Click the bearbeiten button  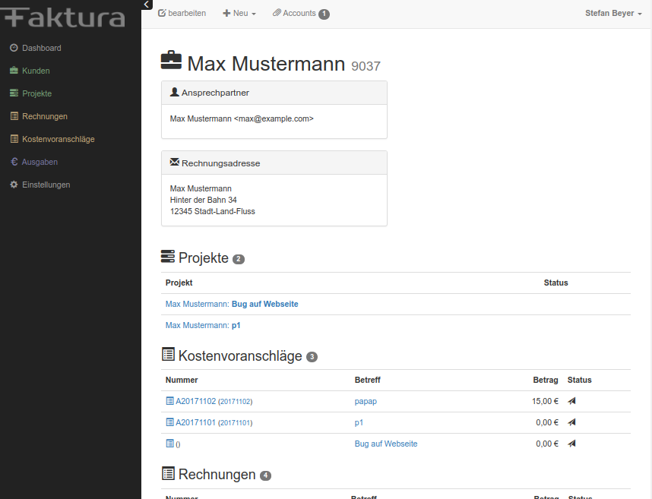(182, 14)
